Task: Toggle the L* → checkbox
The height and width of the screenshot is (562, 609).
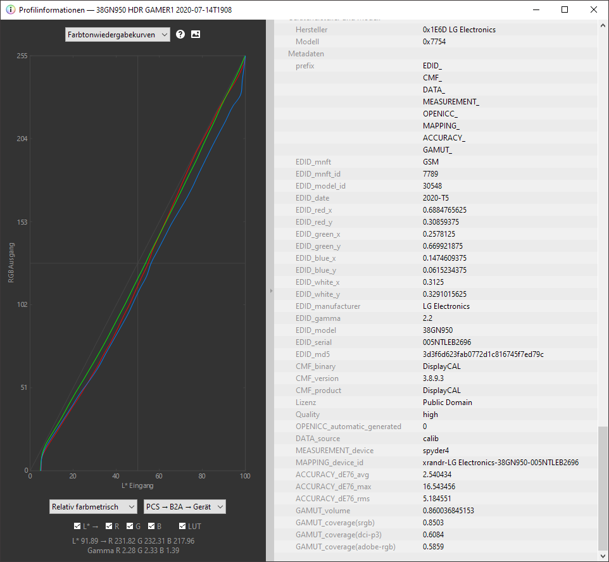Action: (77, 527)
